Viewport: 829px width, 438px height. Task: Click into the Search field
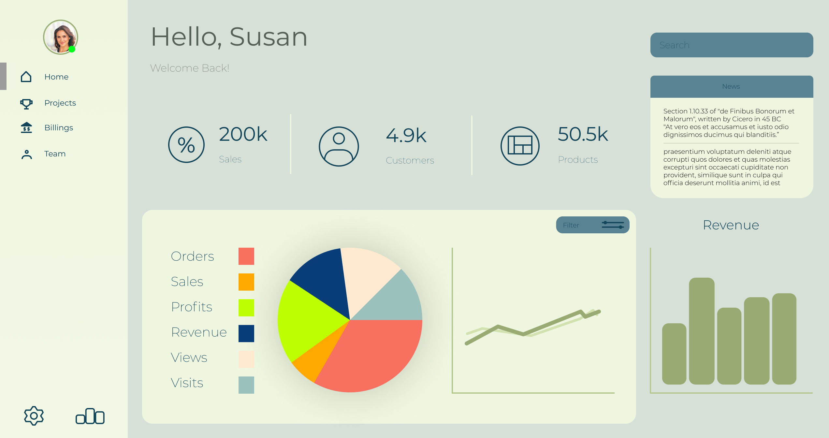point(732,45)
